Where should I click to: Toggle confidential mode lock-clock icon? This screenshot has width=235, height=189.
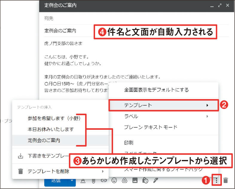[x=145, y=180]
